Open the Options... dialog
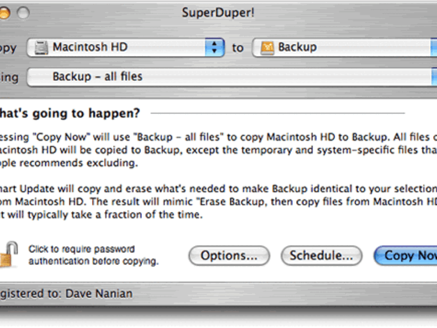 (x=228, y=256)
